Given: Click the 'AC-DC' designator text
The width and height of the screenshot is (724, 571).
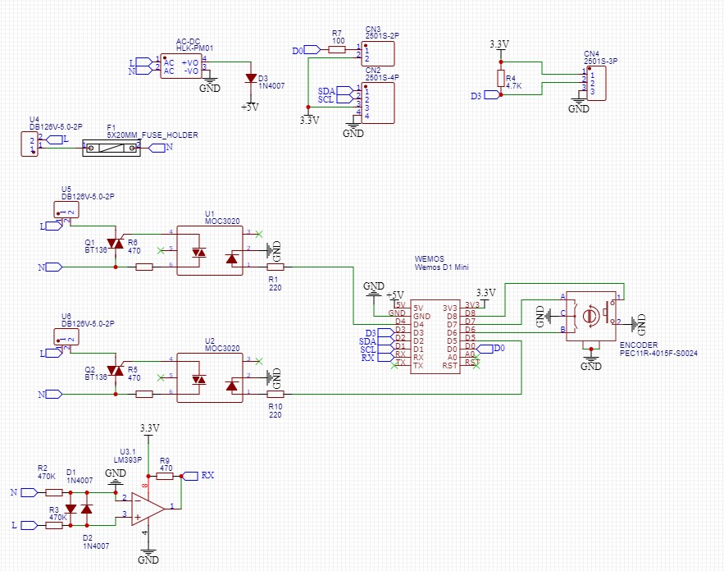Looking at the screenshot, I should click(189, 42).
